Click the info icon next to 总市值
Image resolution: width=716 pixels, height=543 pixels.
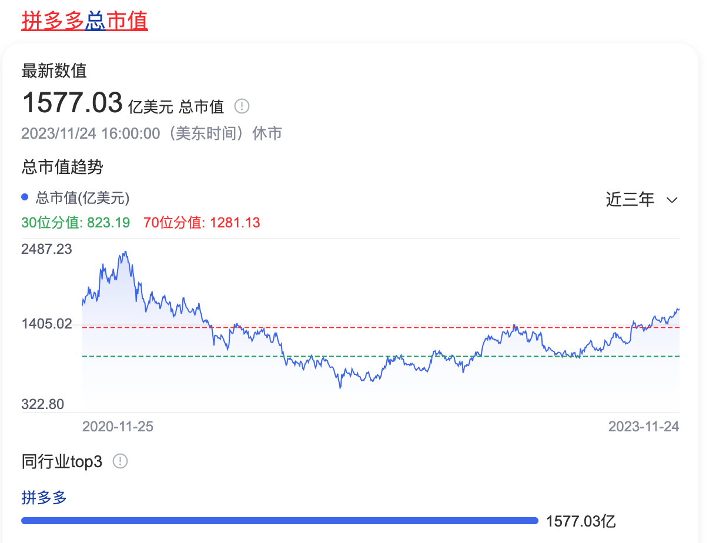[242, 106]
